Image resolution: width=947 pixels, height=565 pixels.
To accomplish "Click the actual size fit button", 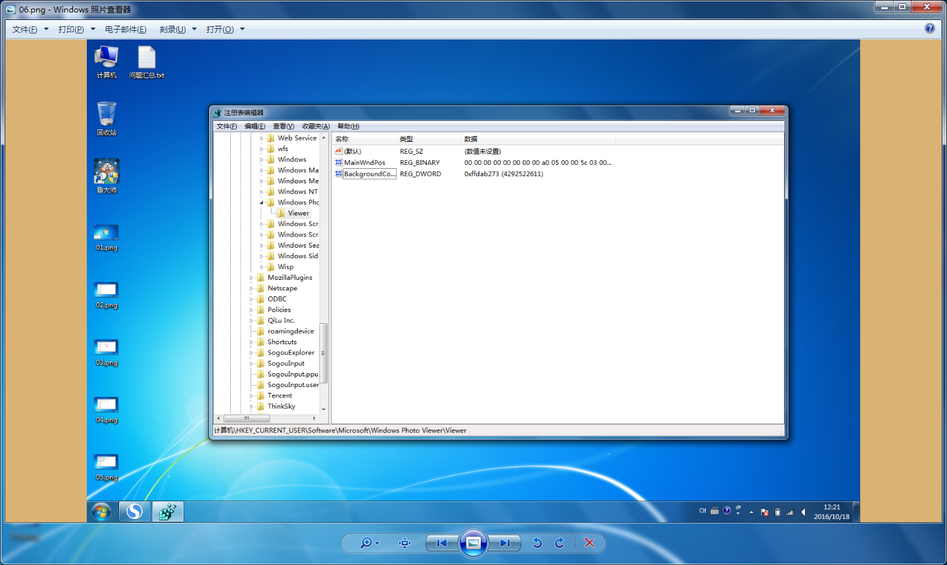I will pos(405,543).
